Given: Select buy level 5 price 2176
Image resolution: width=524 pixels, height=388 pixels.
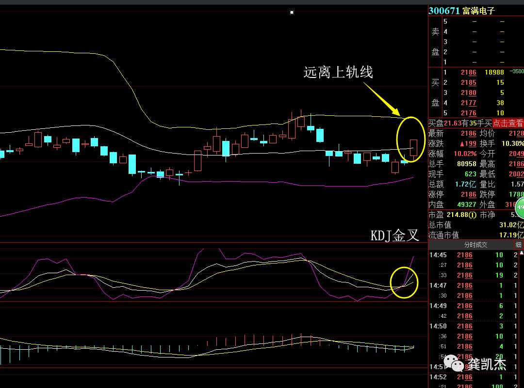Looking at the screenshot, I should (468, 113).
